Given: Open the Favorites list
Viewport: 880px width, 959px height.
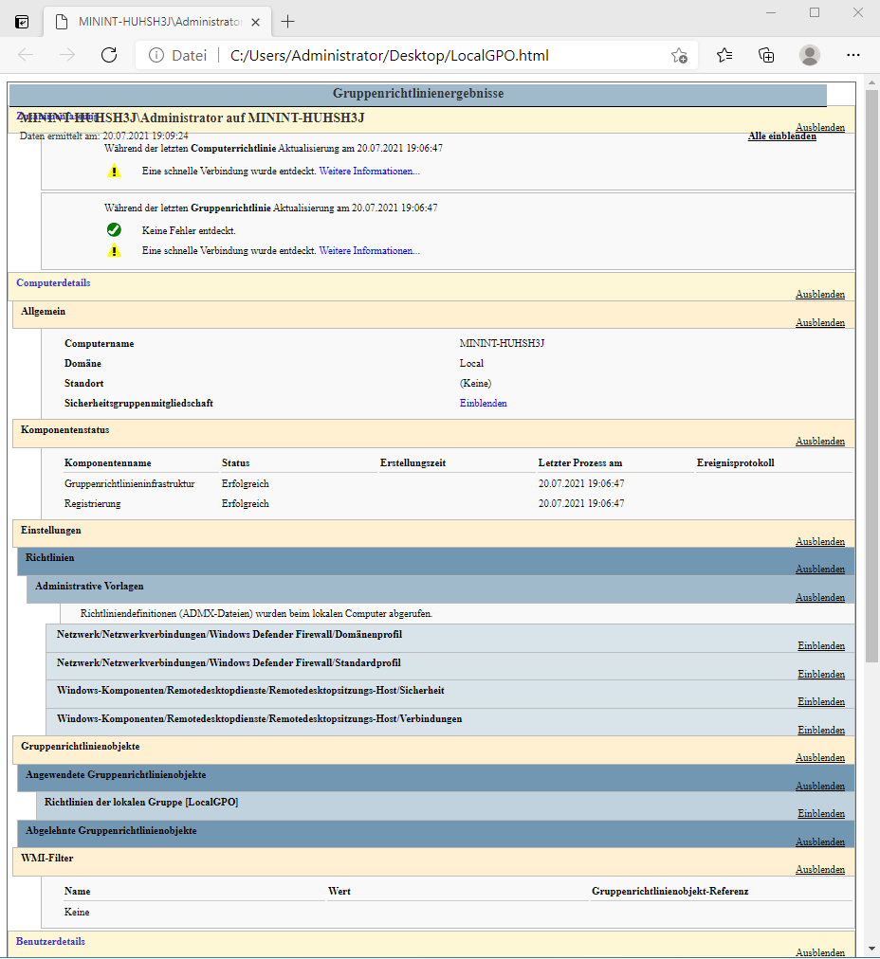Looking at the screenshot, I should [x=724, y=56].
